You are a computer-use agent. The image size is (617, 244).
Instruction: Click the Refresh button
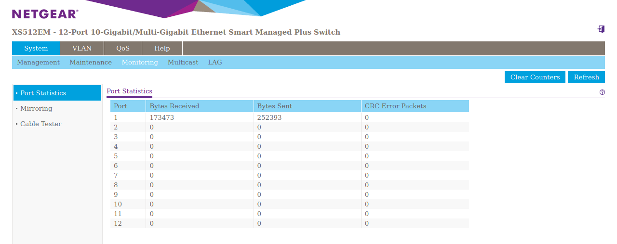pyautogui.click(x=586, y=77)
